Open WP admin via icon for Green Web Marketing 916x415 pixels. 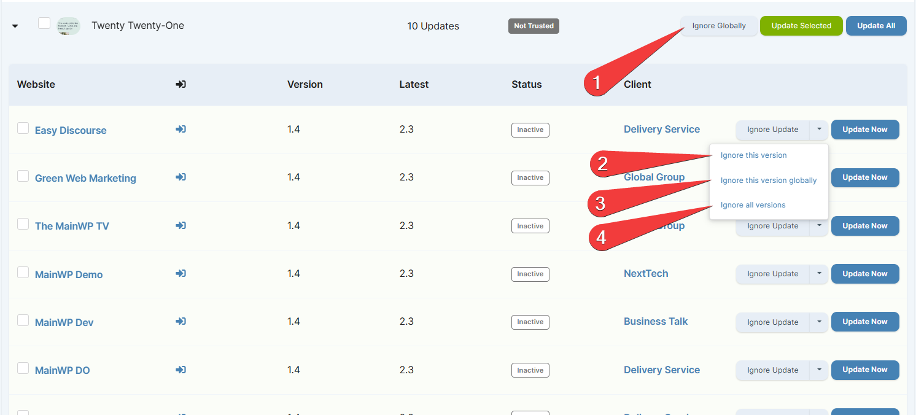pyautogui.click(x=180, y=177)
